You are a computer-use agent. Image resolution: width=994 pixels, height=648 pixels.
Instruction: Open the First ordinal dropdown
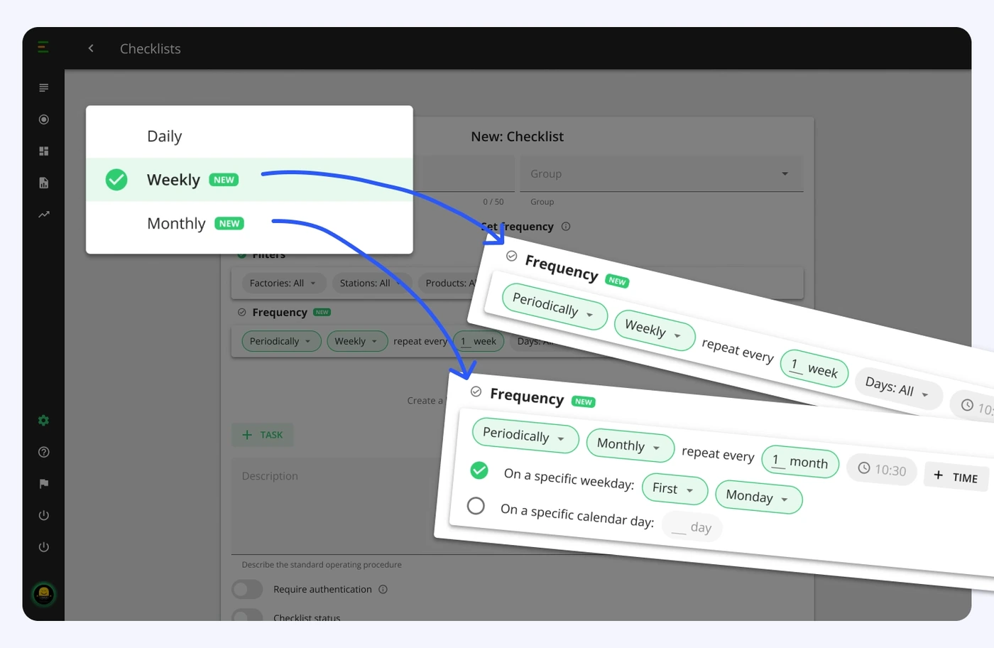tap(674, 489)
